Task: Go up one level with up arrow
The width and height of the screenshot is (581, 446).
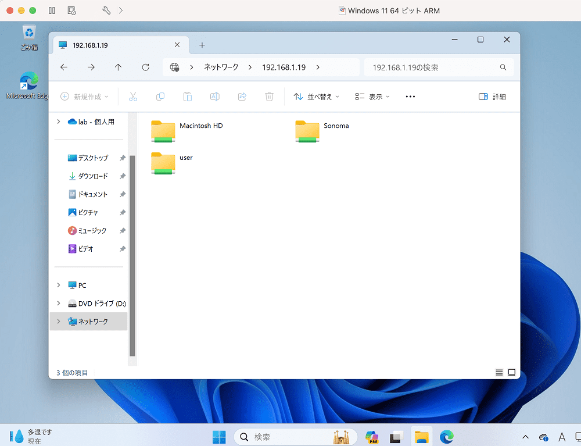Action: click(118, 67)
